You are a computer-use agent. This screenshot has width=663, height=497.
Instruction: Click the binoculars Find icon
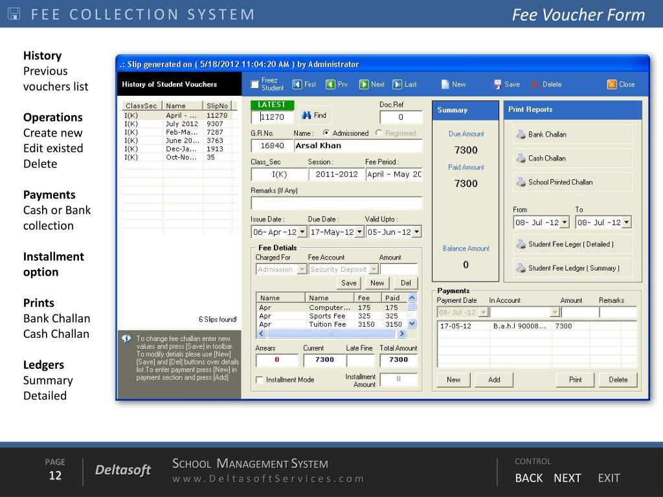[306, 115]
